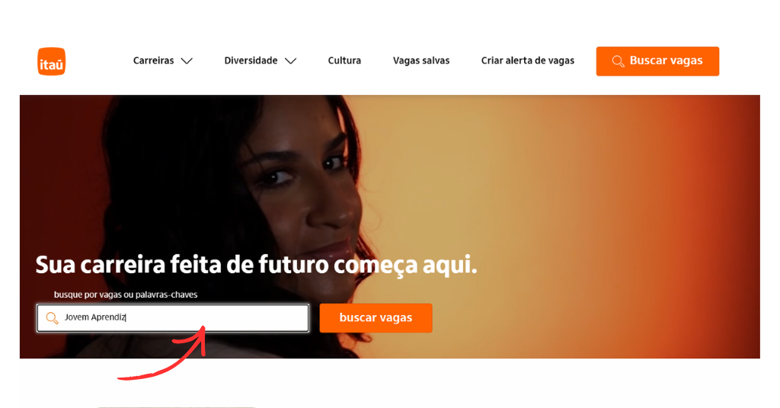Expand the Carreiras chevron arrow
780x408 pixels.
(x=187, y=61)
